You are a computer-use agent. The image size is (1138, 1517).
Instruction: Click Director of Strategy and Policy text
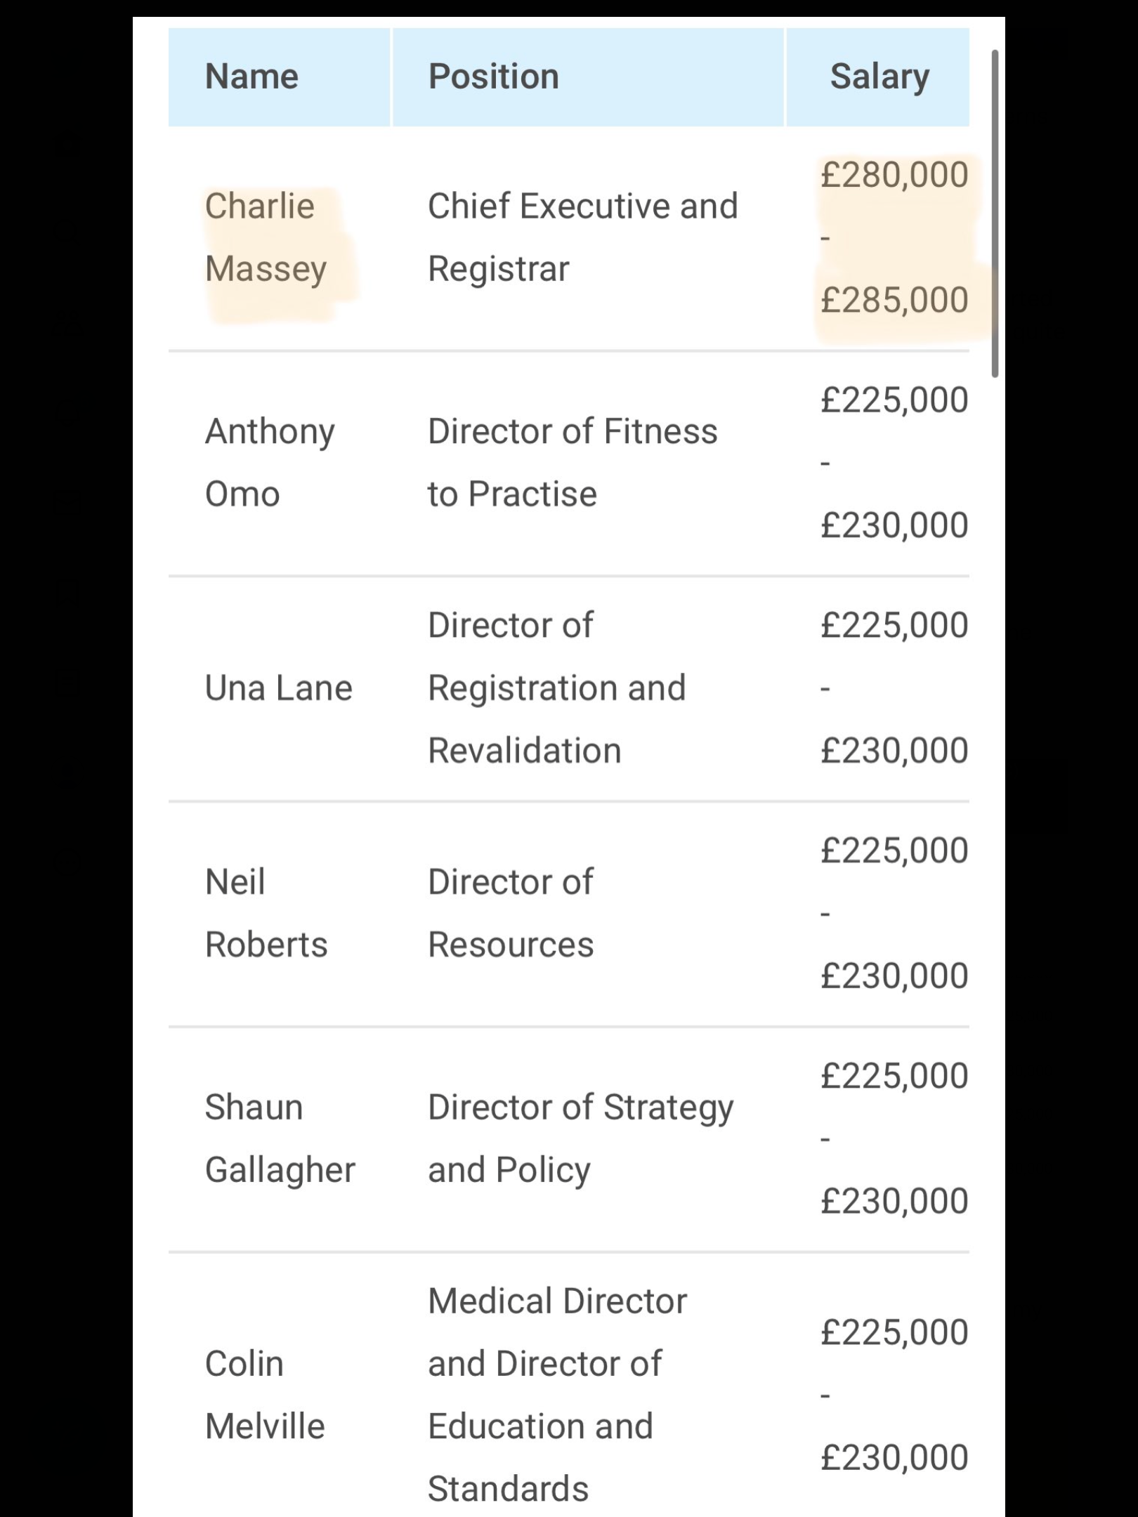(580, 1138)
